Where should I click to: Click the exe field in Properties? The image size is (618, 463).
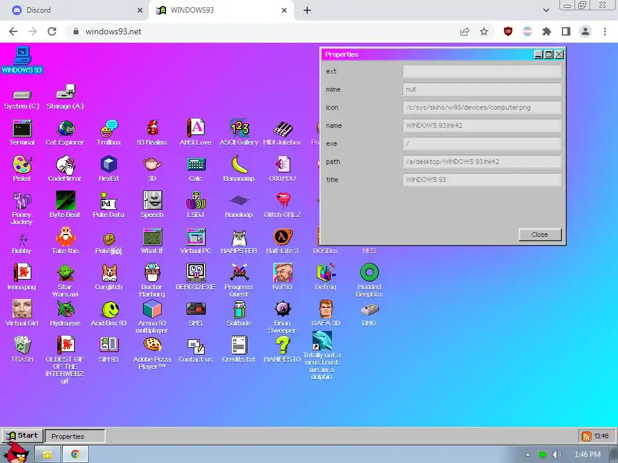482,143
